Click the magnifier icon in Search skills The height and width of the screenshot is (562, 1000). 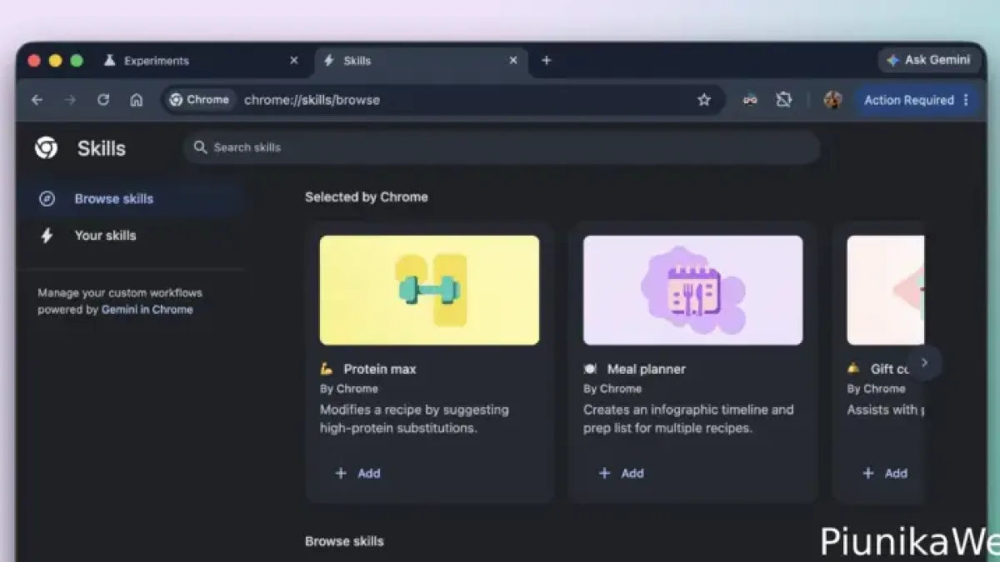coord(200,147)
